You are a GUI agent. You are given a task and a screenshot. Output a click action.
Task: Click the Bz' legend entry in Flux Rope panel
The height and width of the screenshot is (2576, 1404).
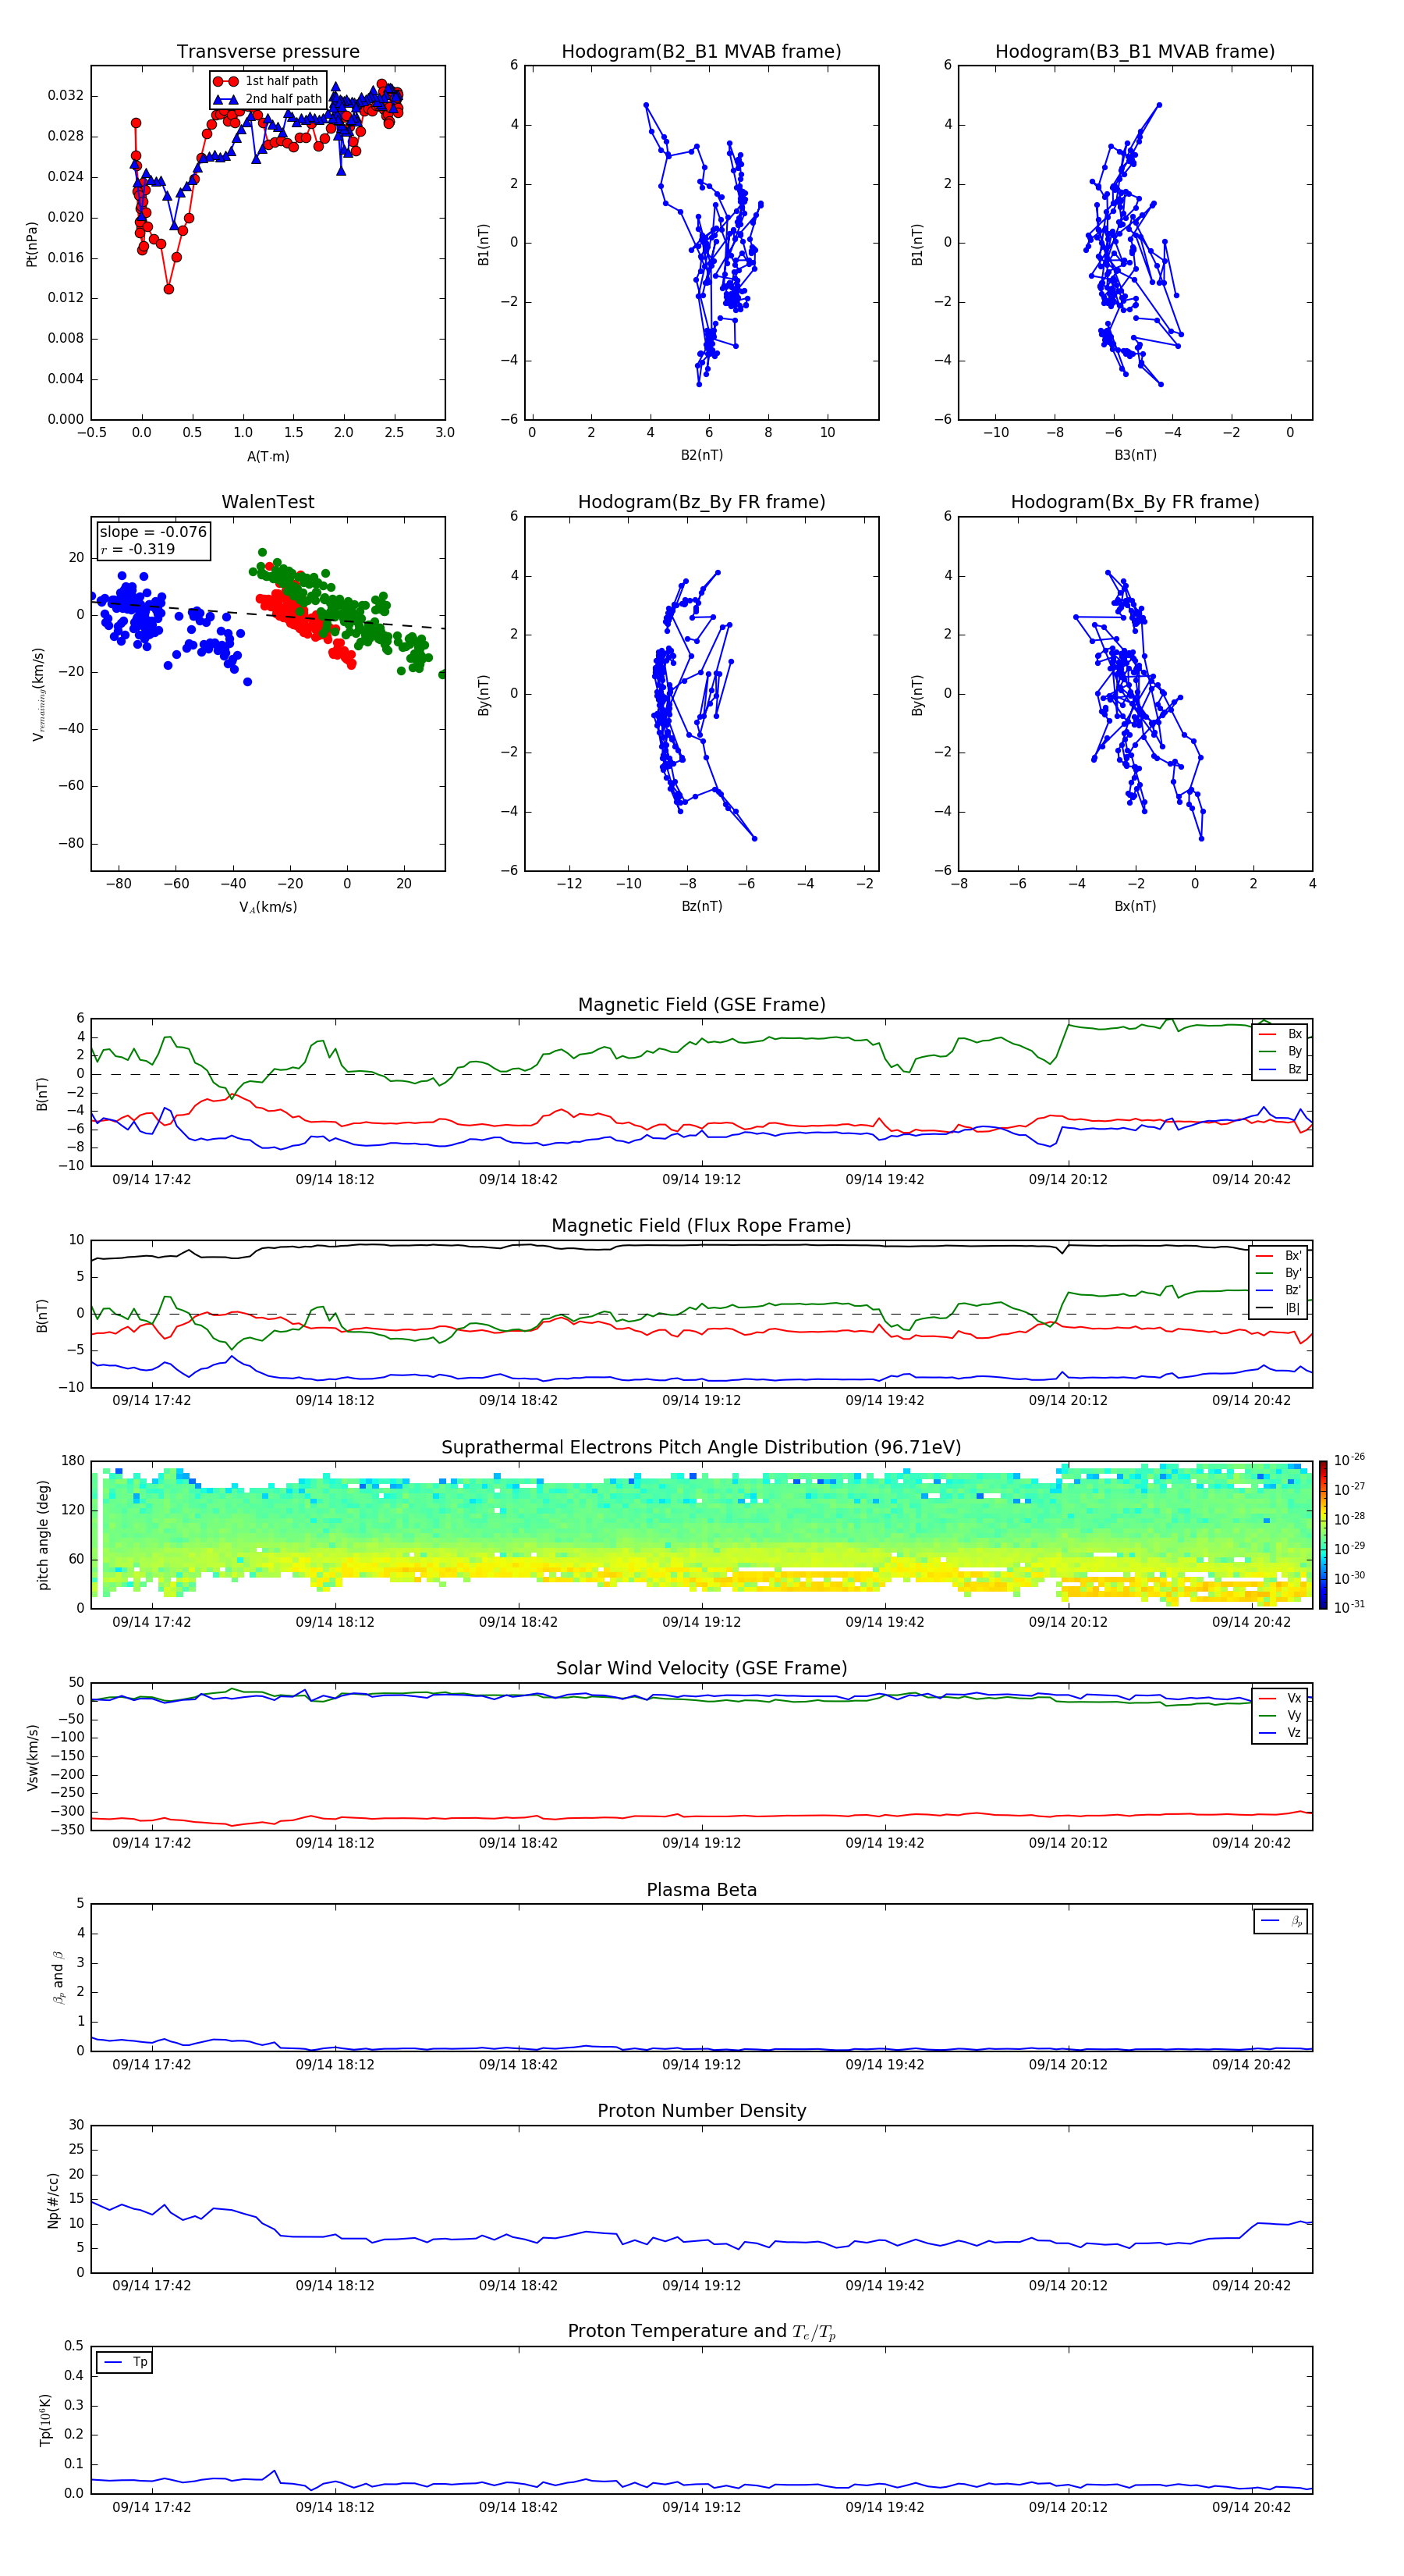coord(1278,1291)
